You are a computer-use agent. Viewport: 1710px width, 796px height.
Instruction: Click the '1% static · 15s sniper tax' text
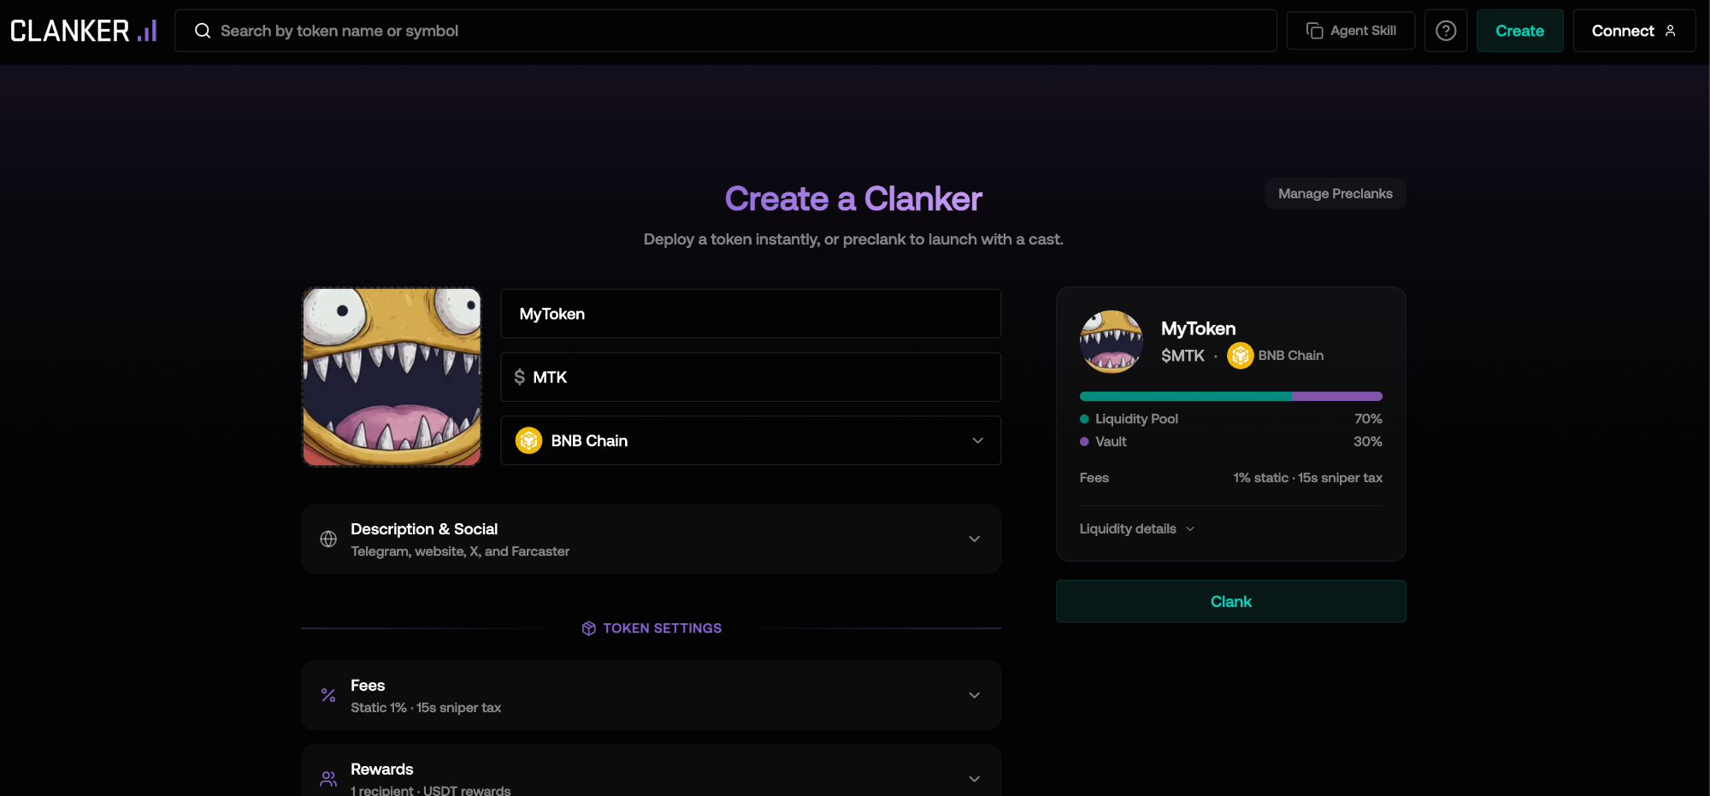tap(1307, 478)
